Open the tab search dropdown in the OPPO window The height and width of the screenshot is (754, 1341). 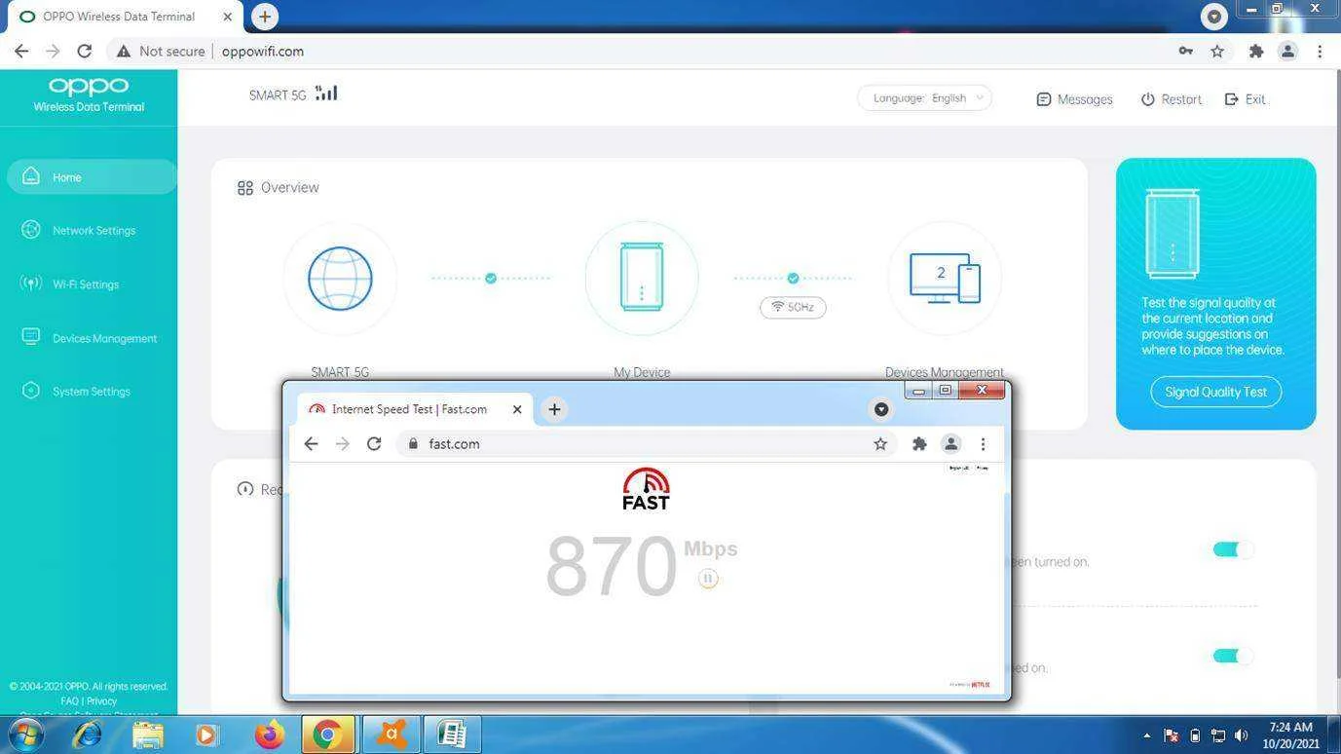(1213, 17)
